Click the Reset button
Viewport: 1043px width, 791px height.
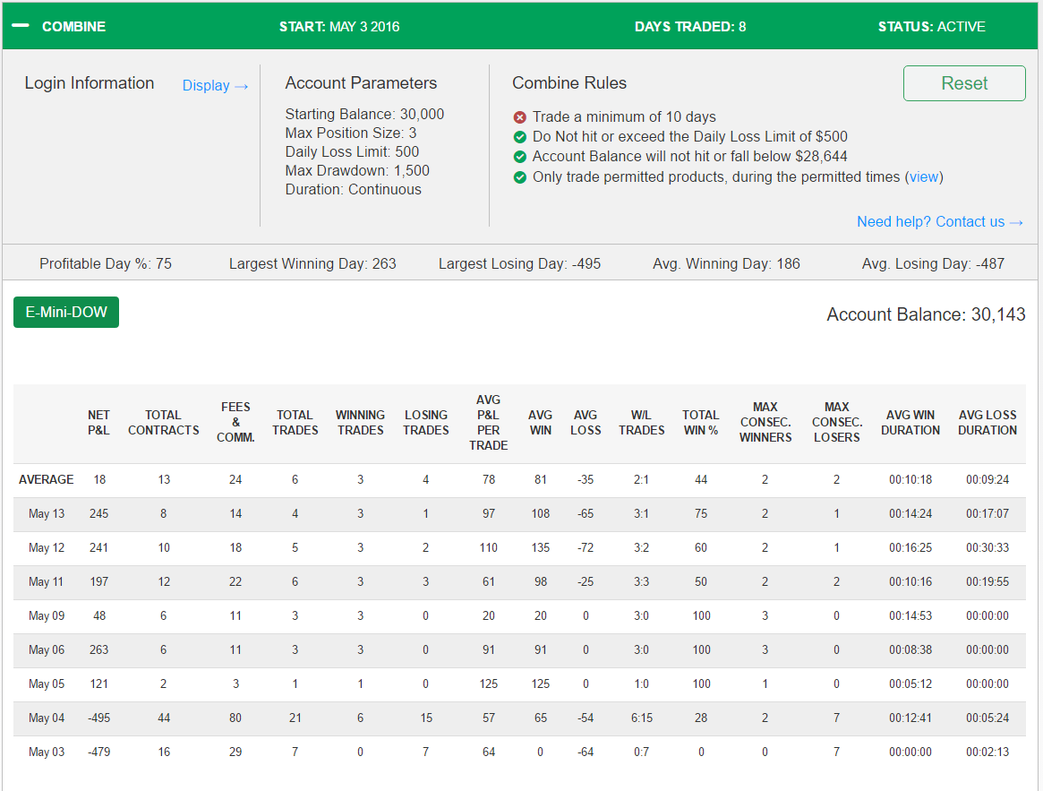point(964,83)
